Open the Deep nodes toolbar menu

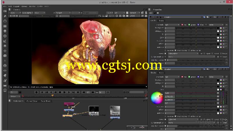tap(5, 66)
